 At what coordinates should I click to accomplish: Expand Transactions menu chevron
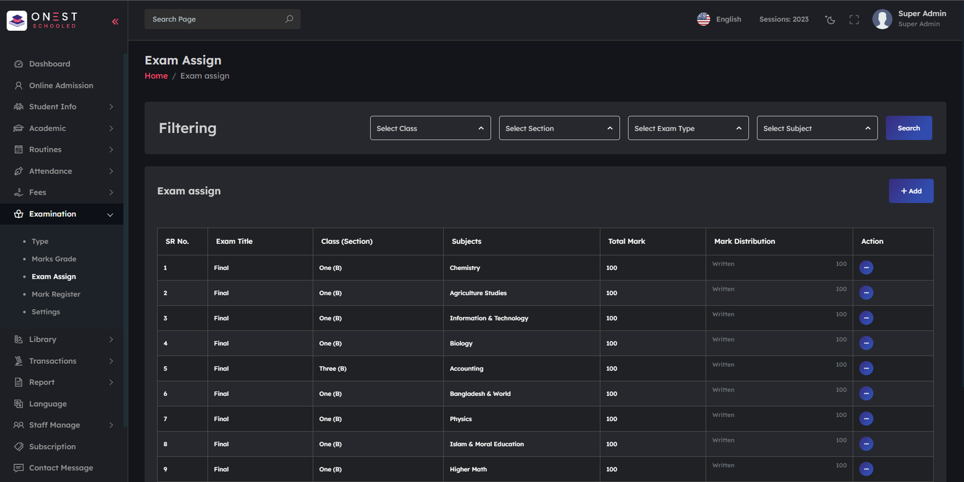point(111,361)
